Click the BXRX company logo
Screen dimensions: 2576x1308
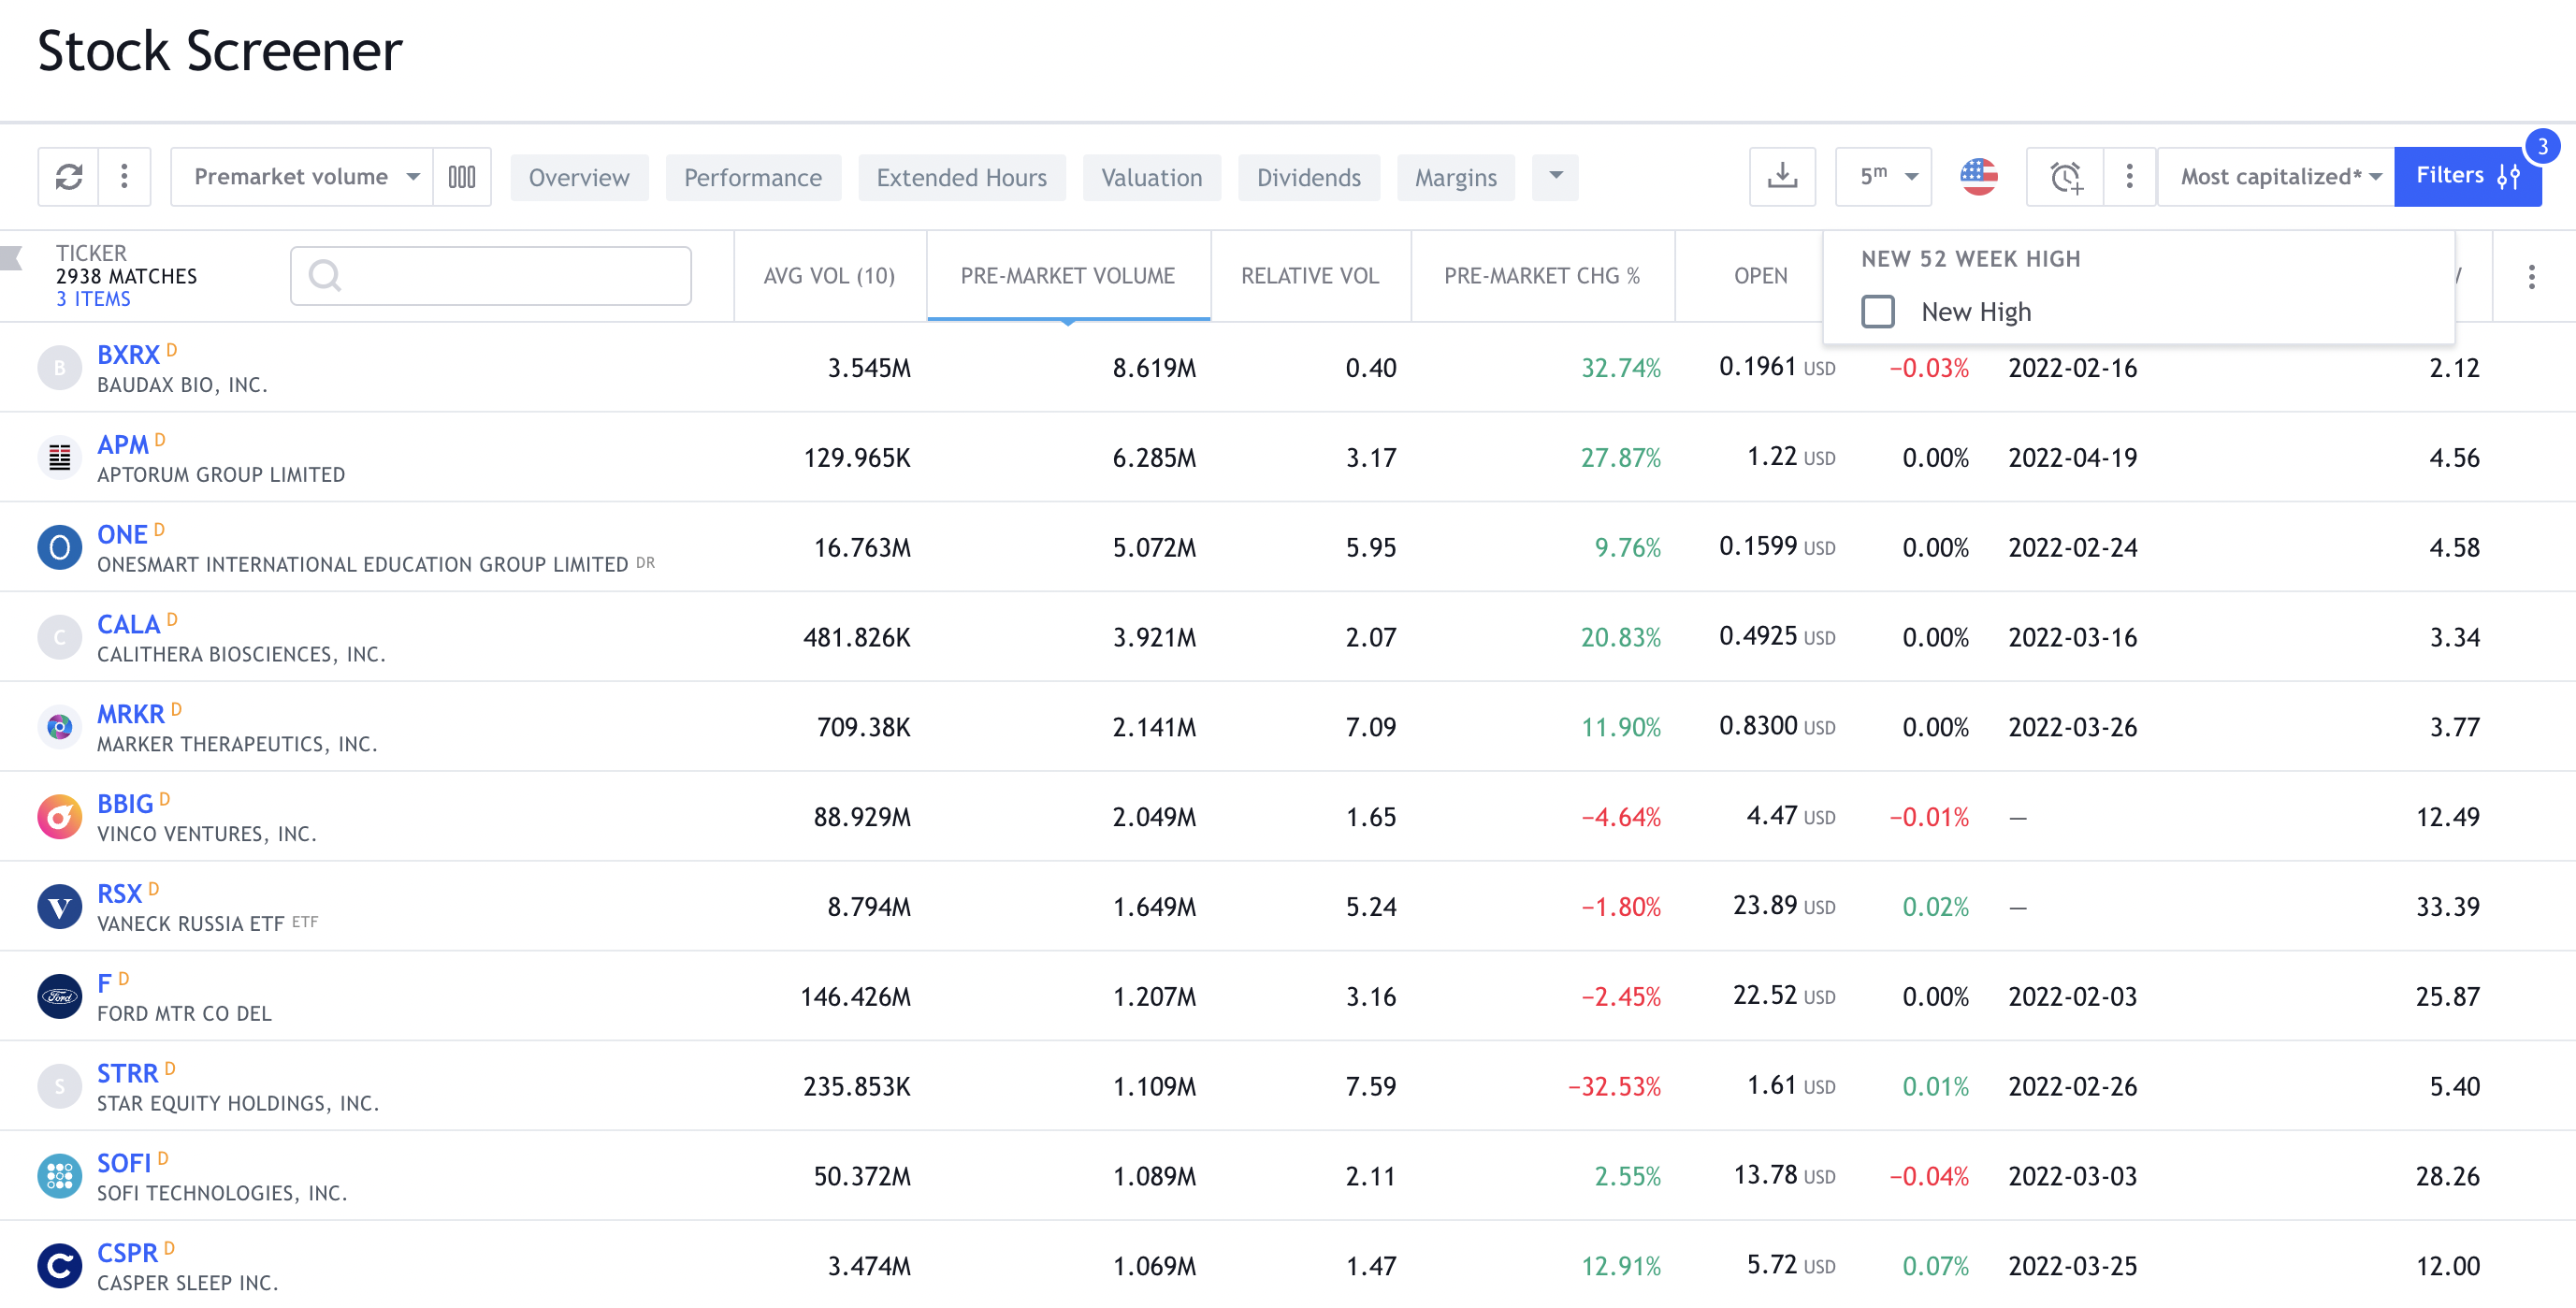point(59,368)
